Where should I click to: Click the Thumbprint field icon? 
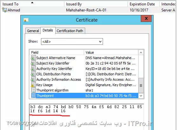click(x=33, y=96)
